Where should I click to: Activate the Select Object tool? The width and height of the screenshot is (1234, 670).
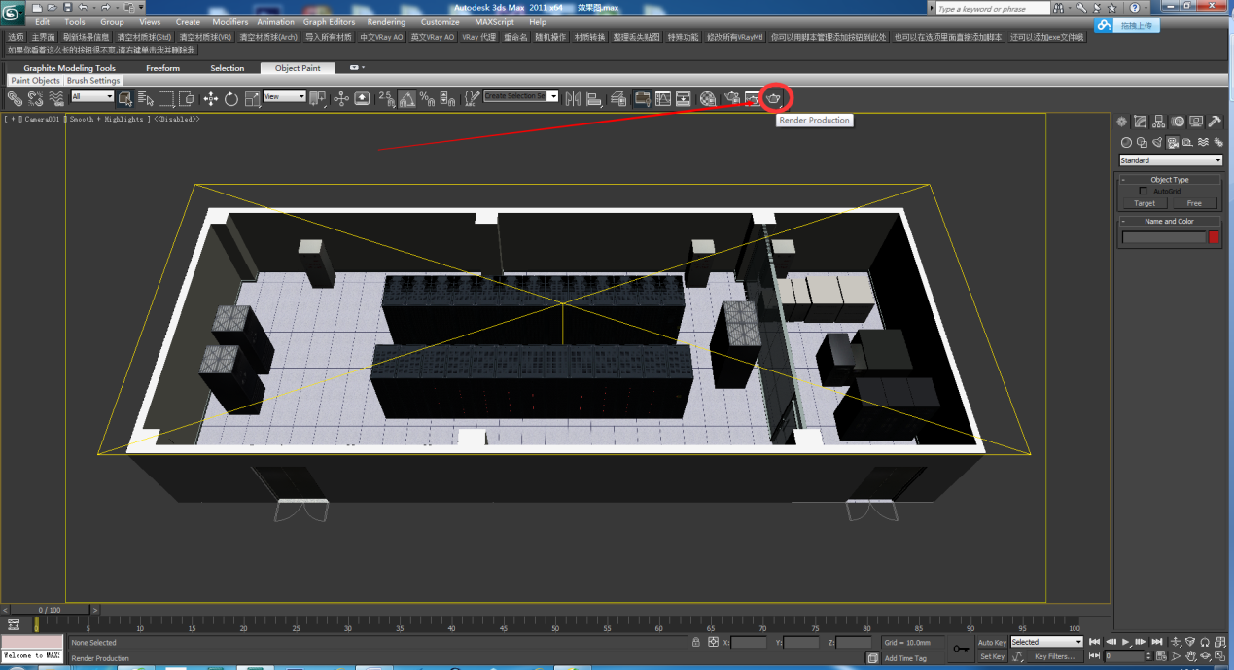click(x=124, y=98)
